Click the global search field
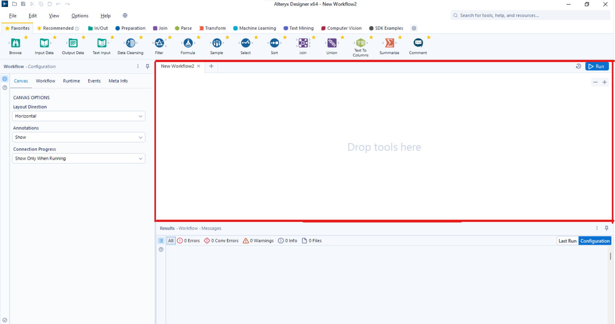The width and height of the screenshot is (615, 324). 531,15
